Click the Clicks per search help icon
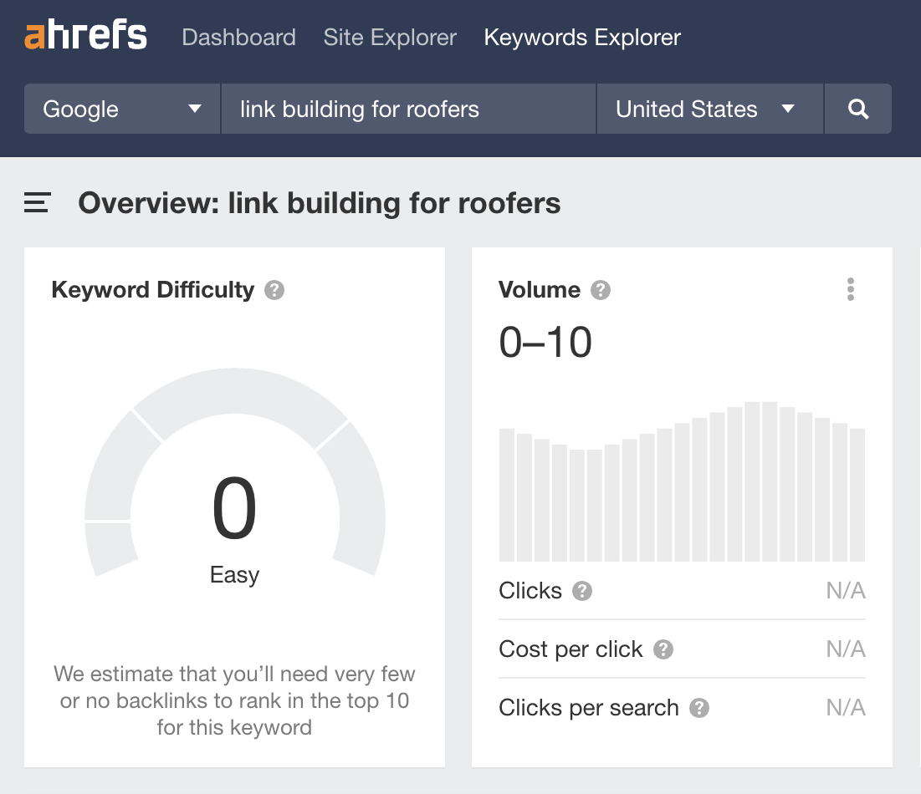Image resolution: width=921 pixels, height=794 pixels. (700, 708)
